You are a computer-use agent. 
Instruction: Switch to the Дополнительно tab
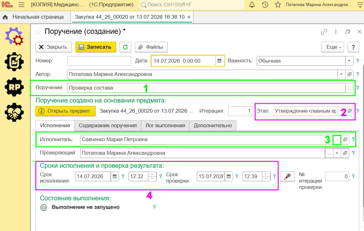coord(213,126)
